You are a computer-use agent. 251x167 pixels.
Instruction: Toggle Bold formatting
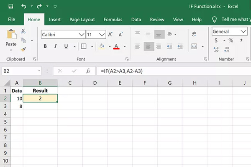(x=45, y=46)
